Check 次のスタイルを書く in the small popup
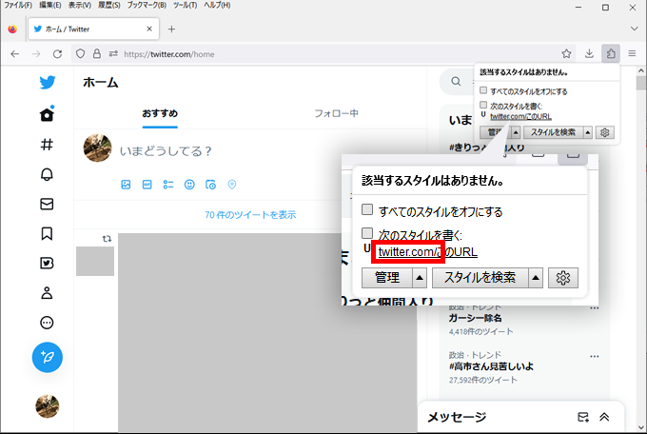The image size is (647, 434). pyautogui.click(x=483, y=105)
